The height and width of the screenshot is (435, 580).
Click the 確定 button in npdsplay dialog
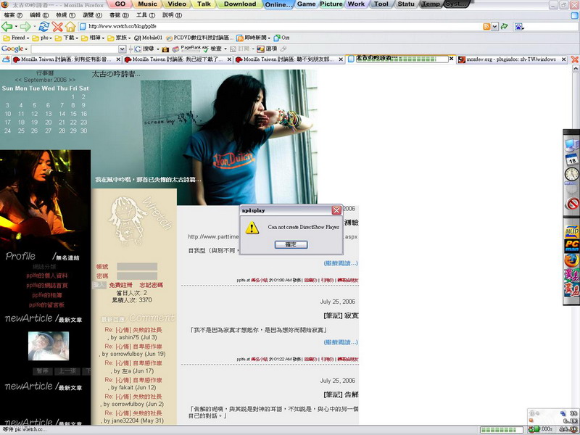pos(291,244)
